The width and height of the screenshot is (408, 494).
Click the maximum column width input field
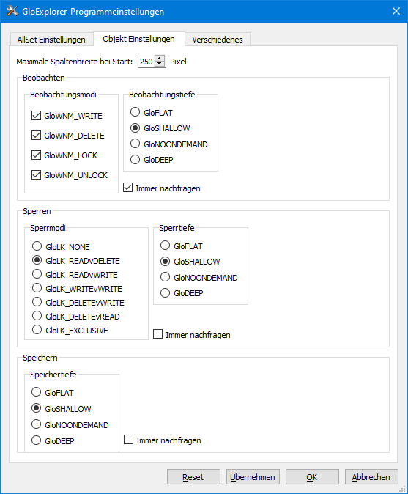click(x=147, y=62)
